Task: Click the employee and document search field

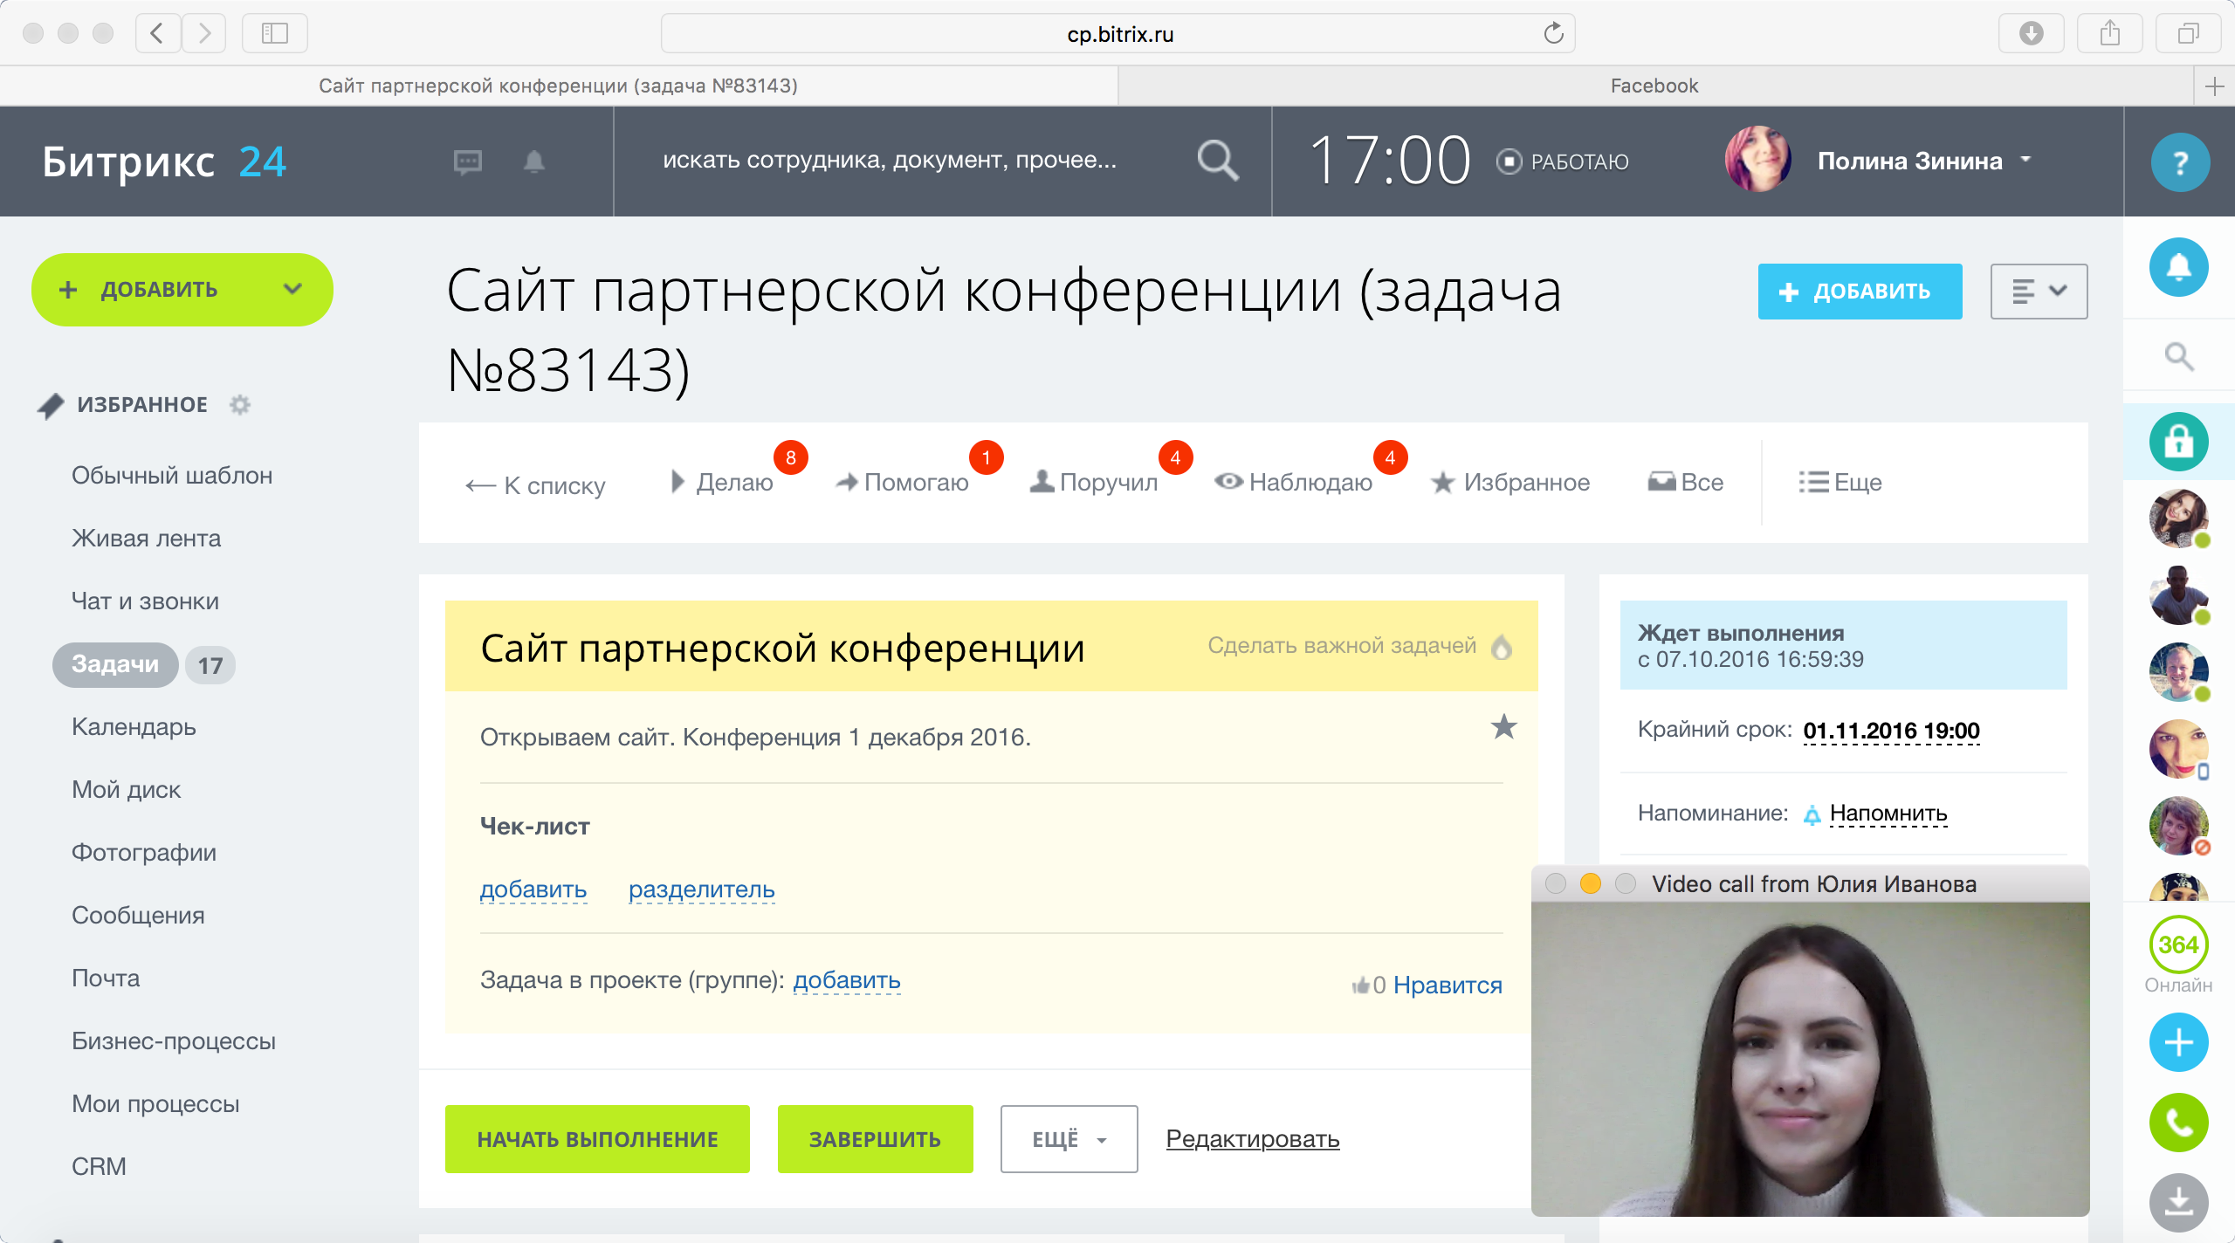Action: [x=889, y=161]
